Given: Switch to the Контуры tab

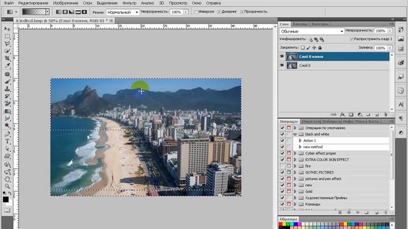Looking at the screenshot, I should (320, 24).
